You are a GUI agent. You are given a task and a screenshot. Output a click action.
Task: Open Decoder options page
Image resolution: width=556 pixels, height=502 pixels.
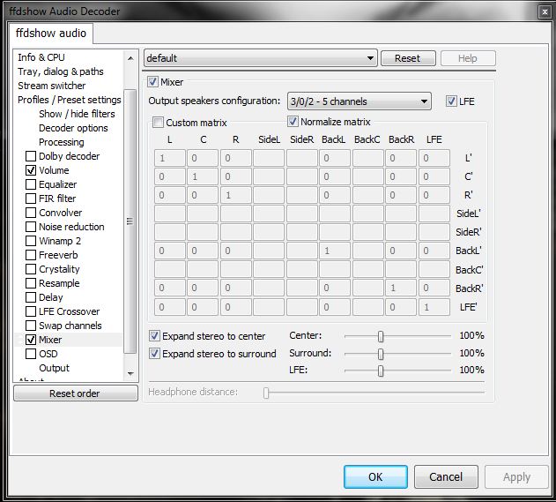tap(73, 128)
